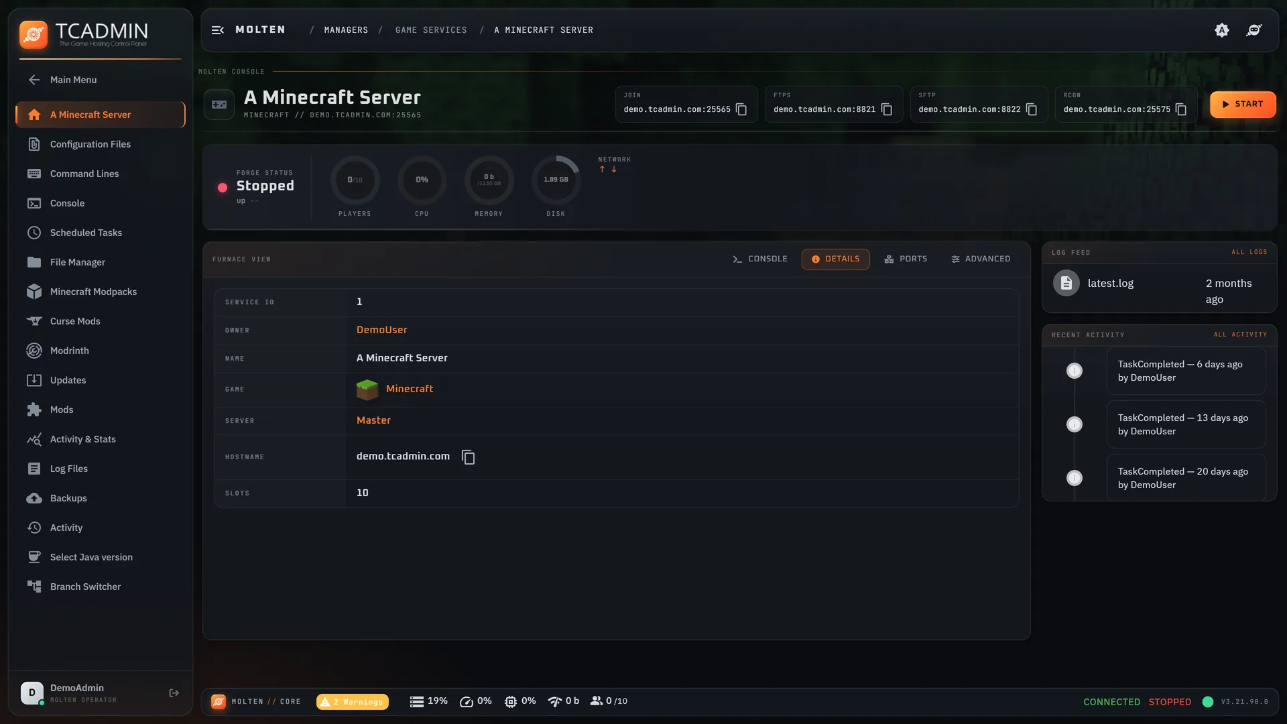Copy the FTPS address demo.tcadmin.com:8821

tap(887, 109)
